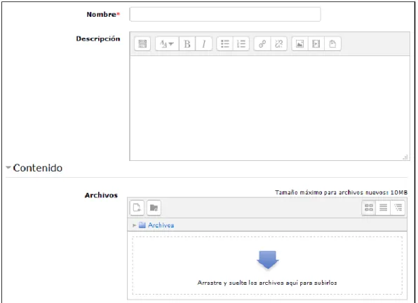Viewport: 418px width, 303px height.
Task: Click 'Arrastre y suelte los archivos' text
Action: point(267,283)
